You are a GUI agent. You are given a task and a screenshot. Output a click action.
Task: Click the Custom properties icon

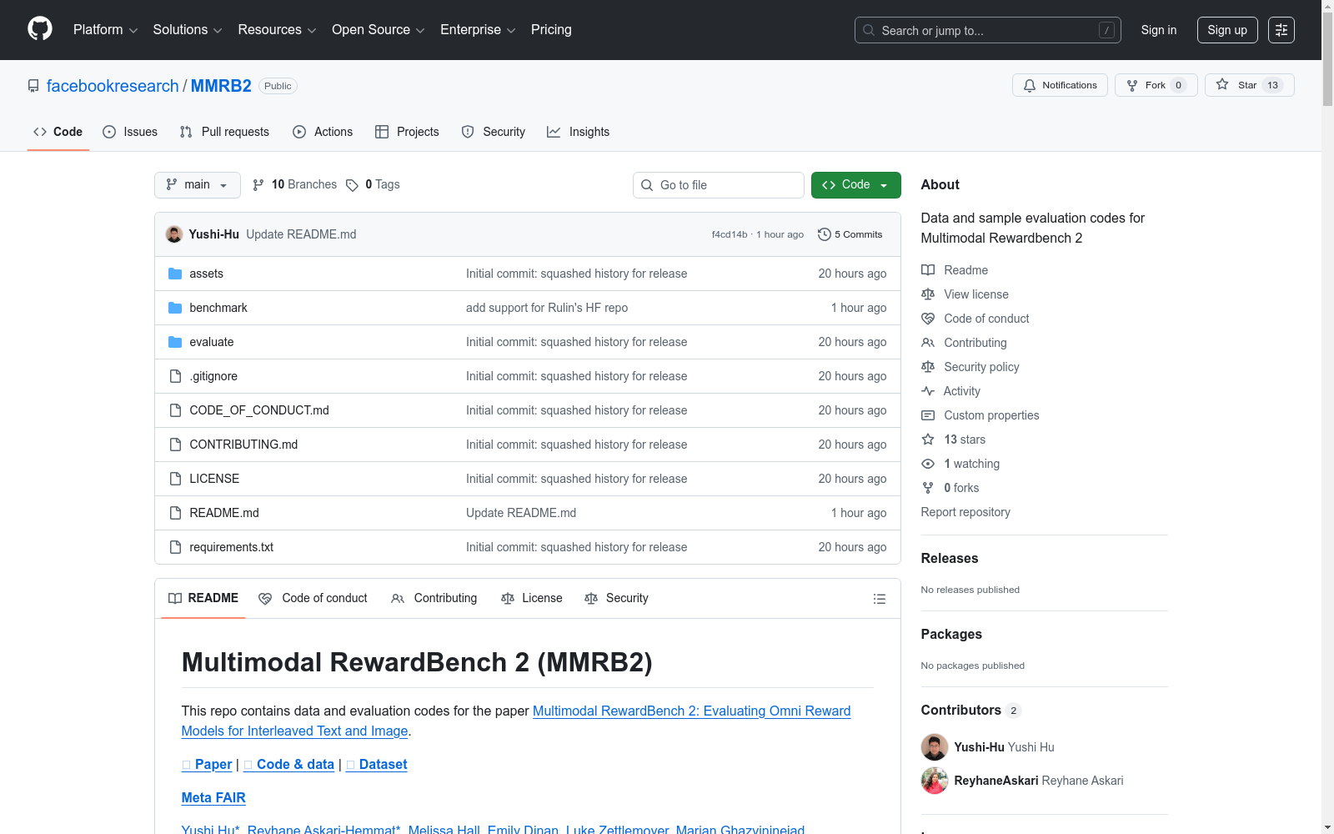pos(928,415)
